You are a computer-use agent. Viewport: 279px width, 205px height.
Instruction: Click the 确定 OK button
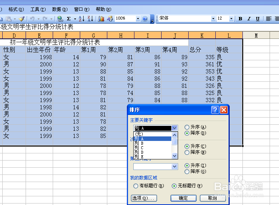pyautogui.click(x=183, y=198)
